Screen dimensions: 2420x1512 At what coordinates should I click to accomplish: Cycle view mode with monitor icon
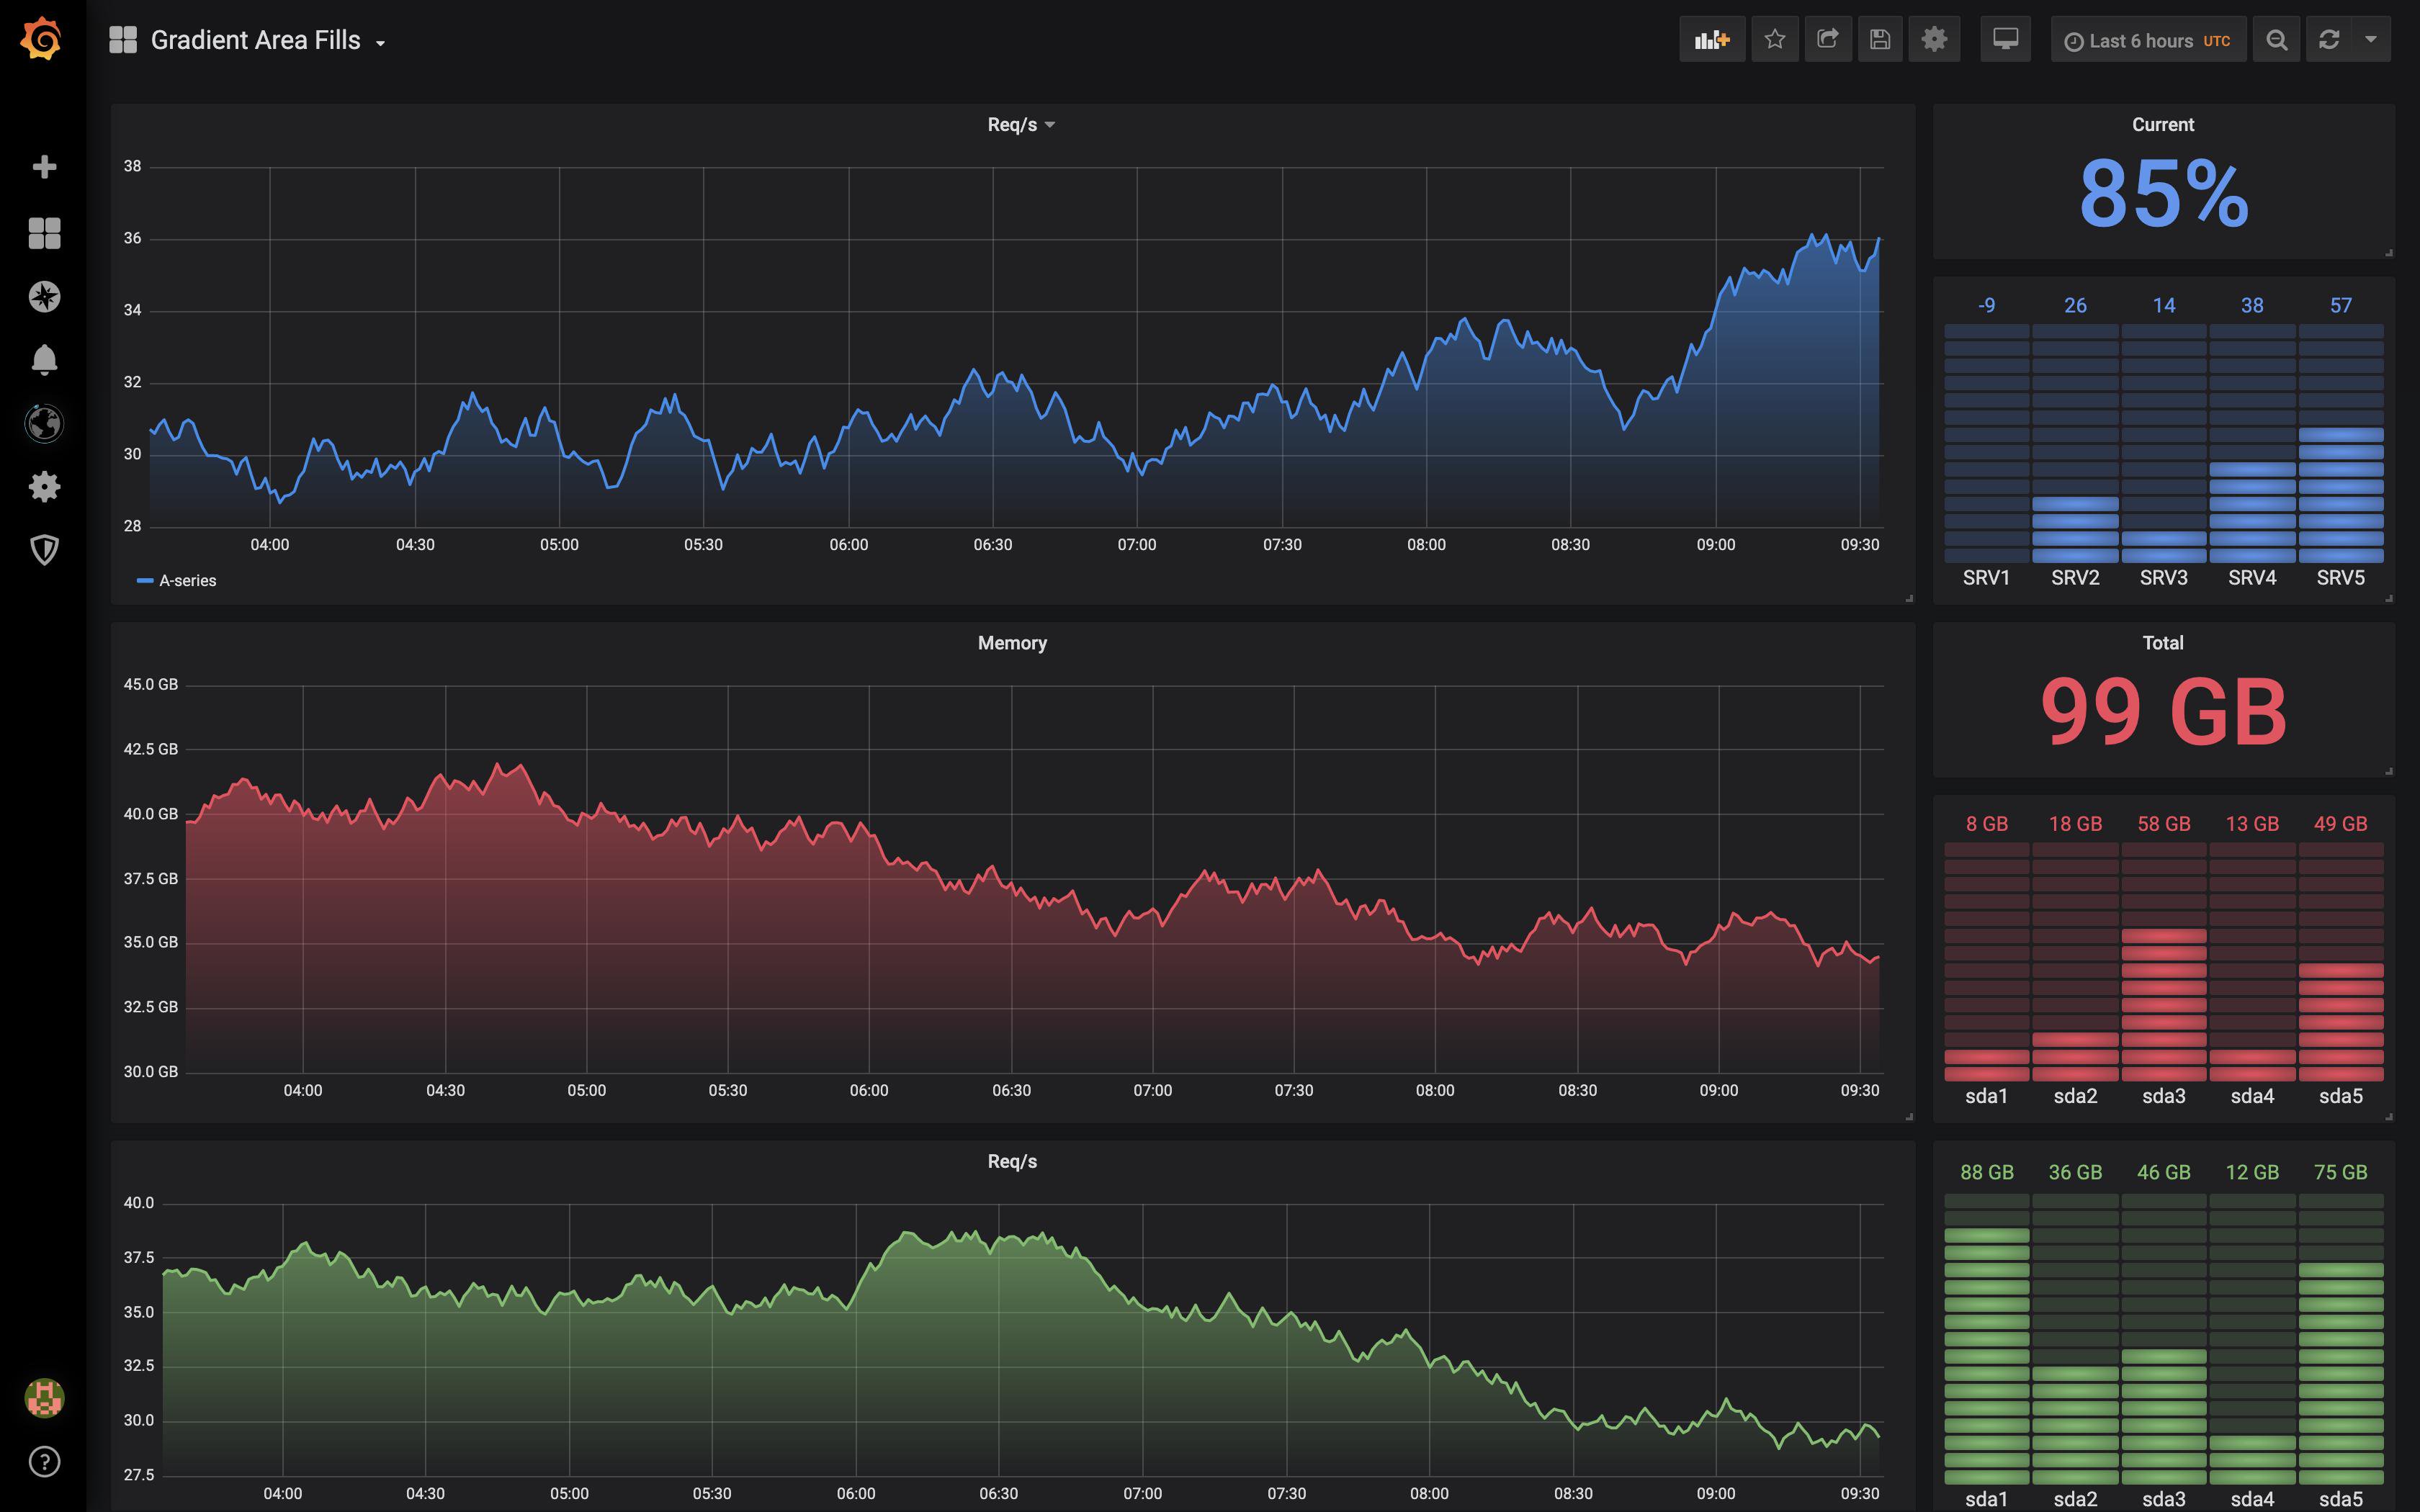click(x=2005, y=40)
